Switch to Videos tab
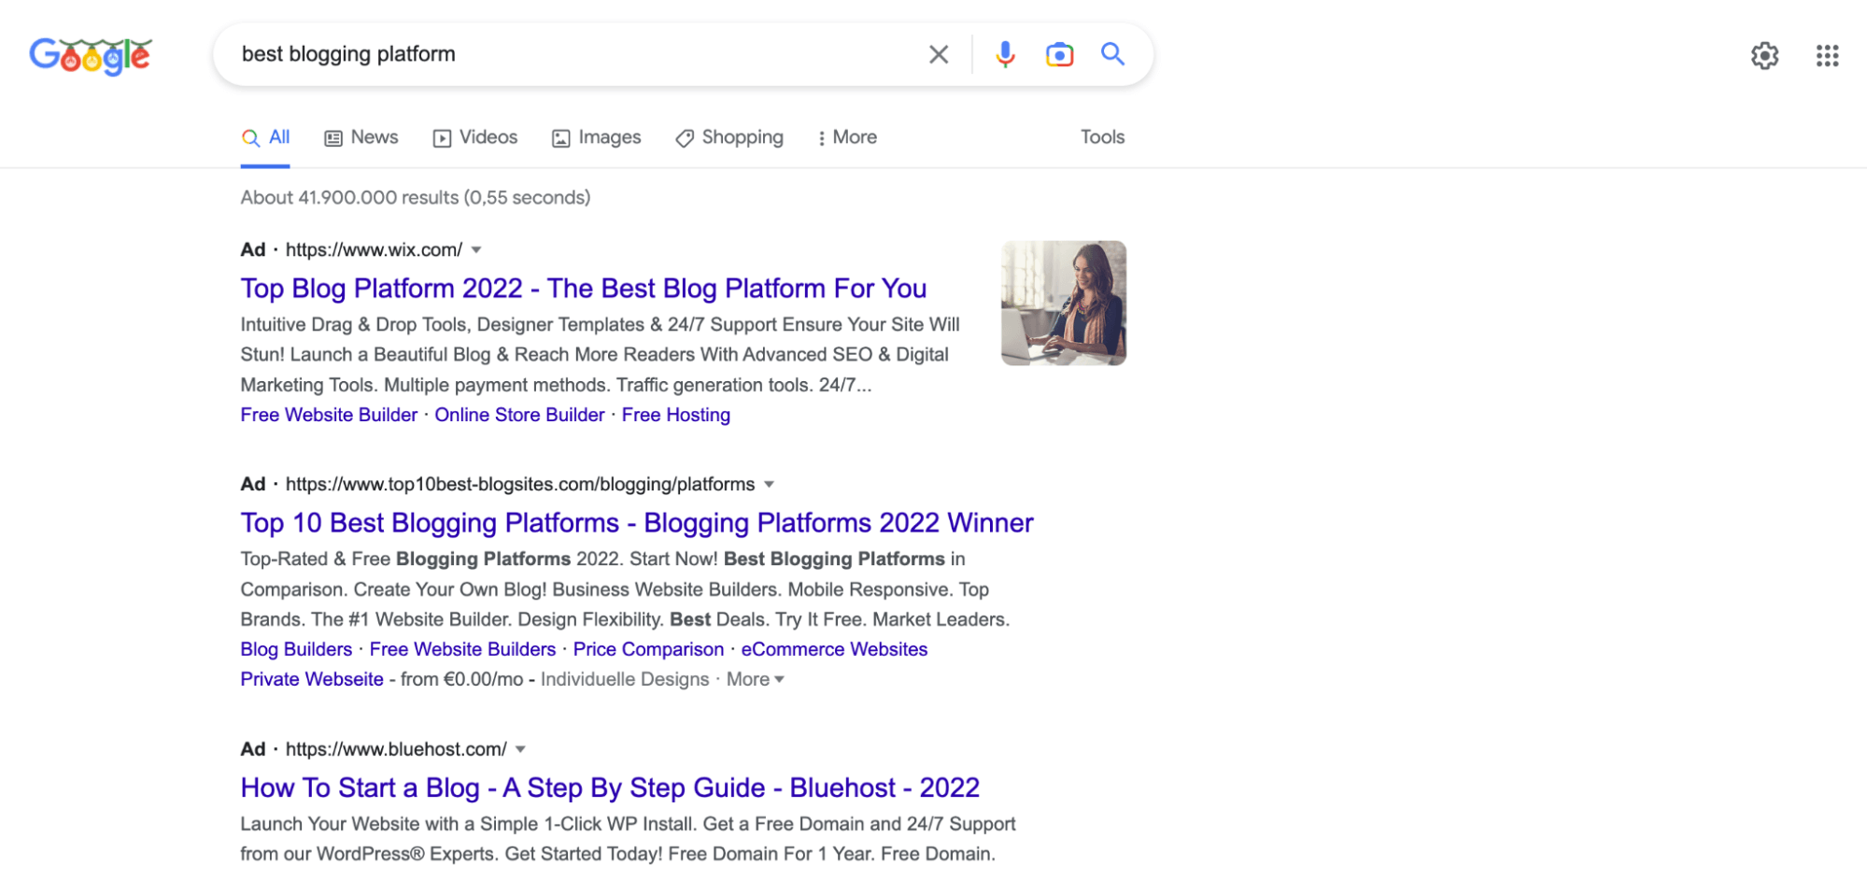The image size is (1867, 879). point(475,137)
